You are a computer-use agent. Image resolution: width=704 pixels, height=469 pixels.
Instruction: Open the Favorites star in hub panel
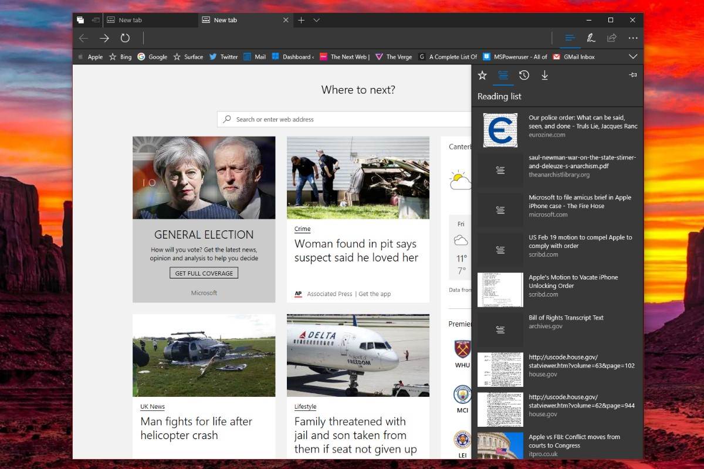[x=482, y=75]
